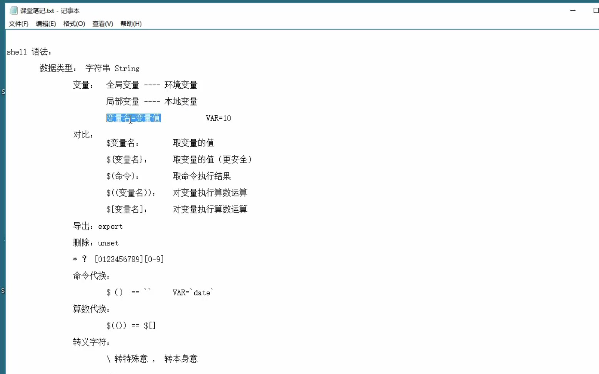The height and width of the screenshot is (374, 599).
Task: Click the text '转本身意'
Action: pyautogui.click(x=181, y=359)
